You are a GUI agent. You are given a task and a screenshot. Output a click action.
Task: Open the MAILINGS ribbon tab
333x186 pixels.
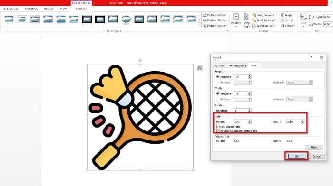(x=31, y=9)
